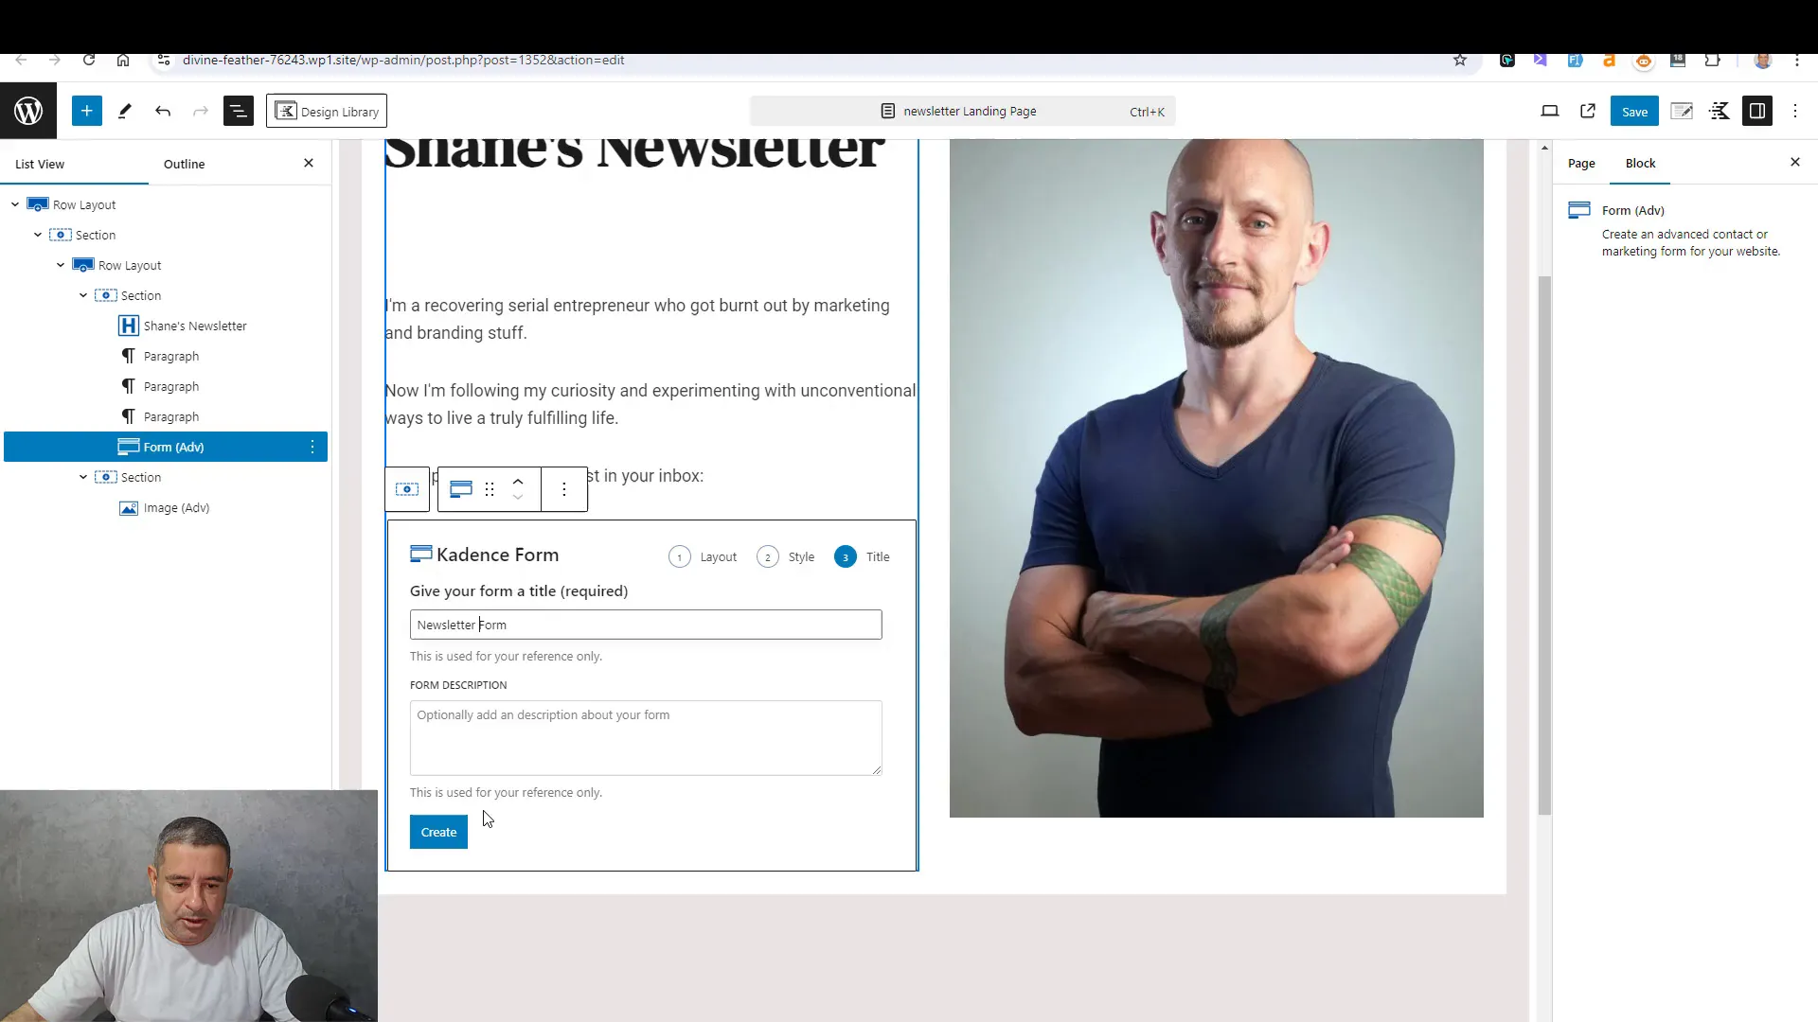1818x1022 pixels.
Task: Click the block options dots menu icon
Action: (564, 489)
